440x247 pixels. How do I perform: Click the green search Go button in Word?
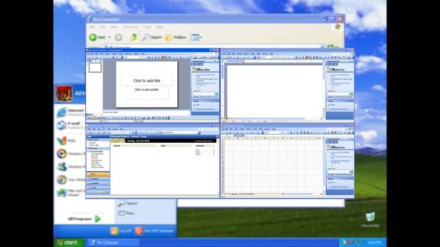coord(351,94)
